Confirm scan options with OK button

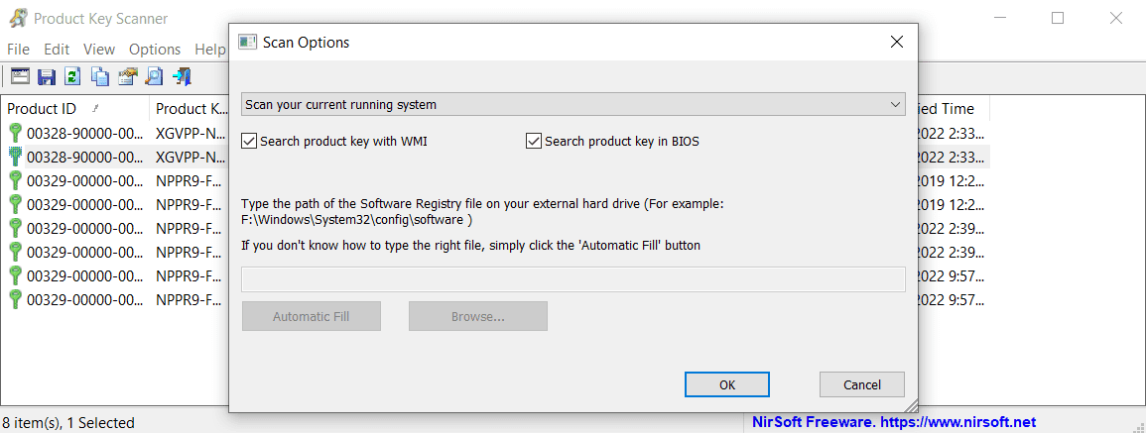727,384
